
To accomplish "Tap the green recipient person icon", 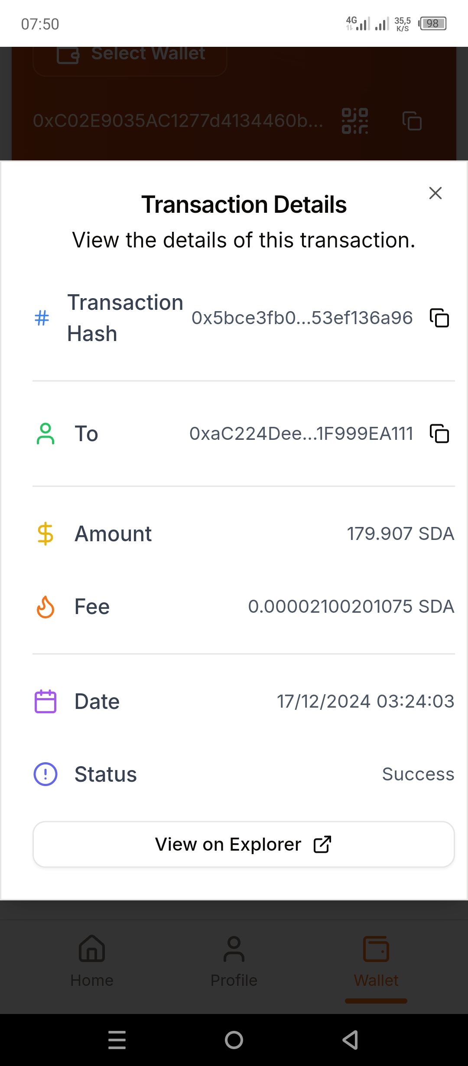I will pyautogui.click(x=45, y=434).
